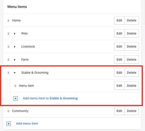Screen dimensions: 145x131
Task: Edit the Stable & Grooming entry
Action: (120, 73)
